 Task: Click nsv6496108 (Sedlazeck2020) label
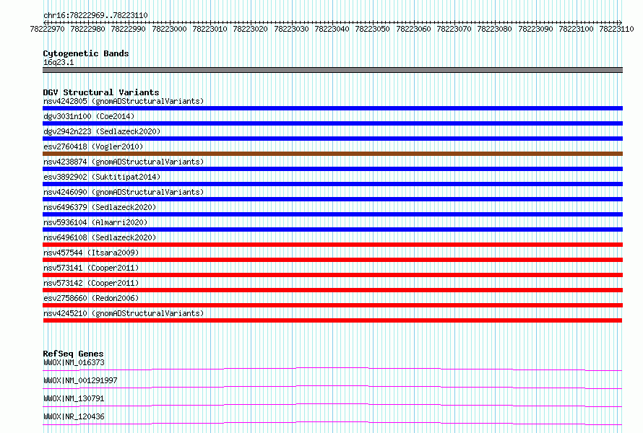click(100, 237)
